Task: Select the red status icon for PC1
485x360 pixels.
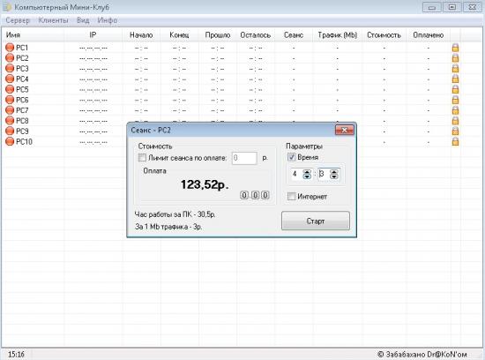Action: [10, 48]
